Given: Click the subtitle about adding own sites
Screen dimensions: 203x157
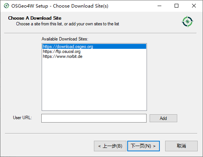Looking at the screenshot, I should pos(67,24).
